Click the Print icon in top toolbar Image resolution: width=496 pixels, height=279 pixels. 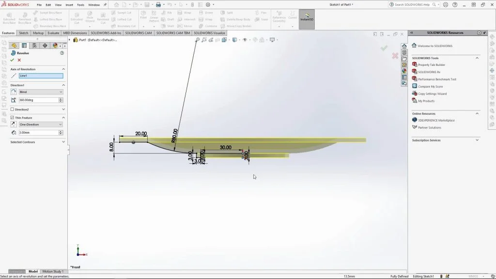click(158, 5)
